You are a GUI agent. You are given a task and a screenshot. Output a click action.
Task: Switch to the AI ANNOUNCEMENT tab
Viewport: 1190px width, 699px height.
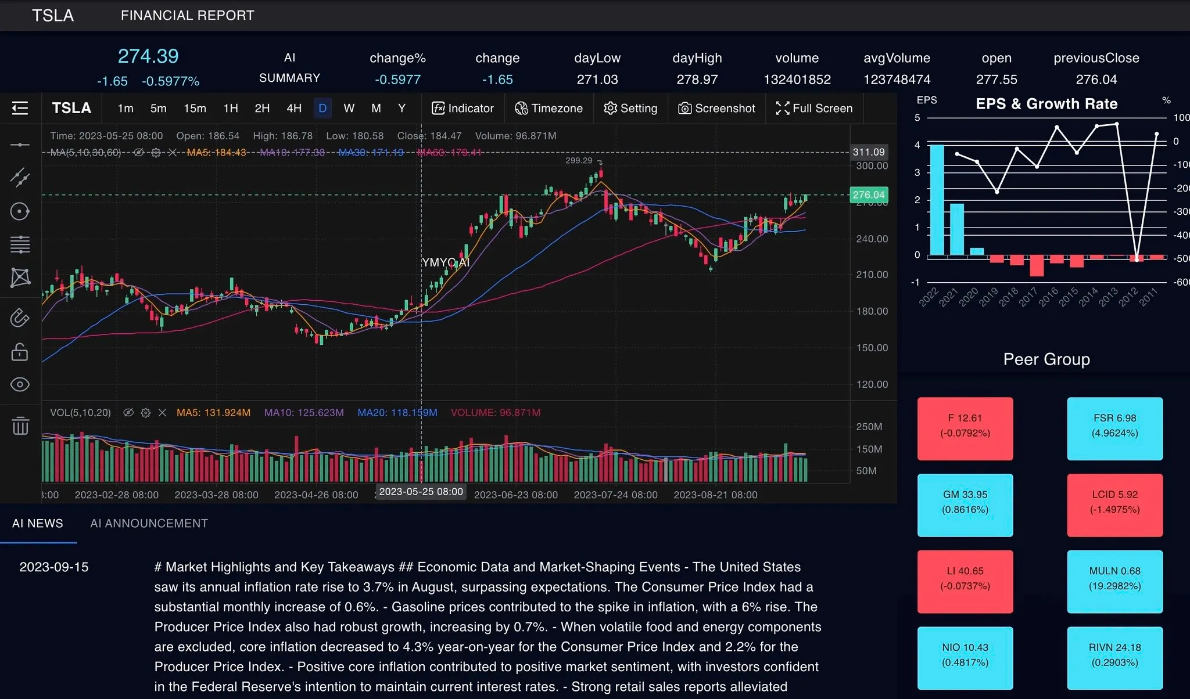(x=149, y=523)
